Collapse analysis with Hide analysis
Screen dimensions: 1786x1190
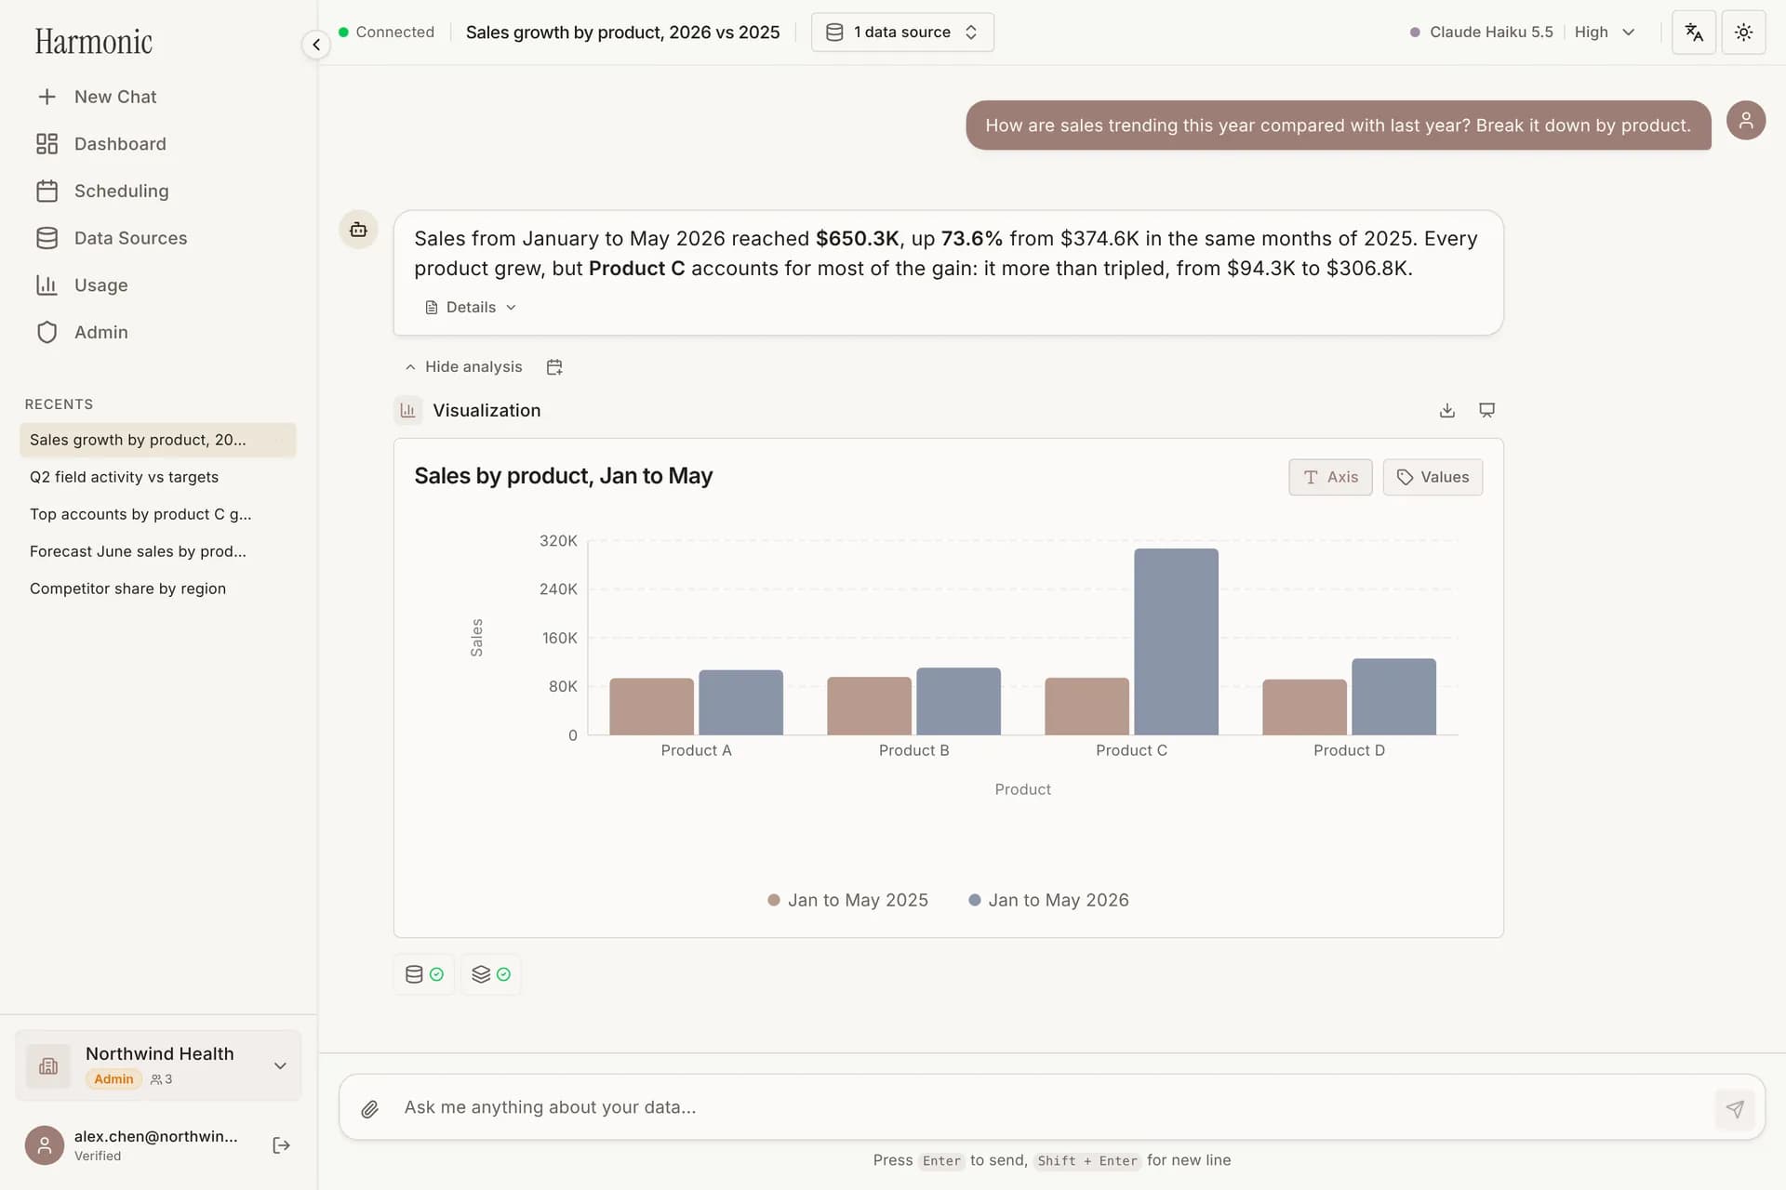click(x=463, y=367)
